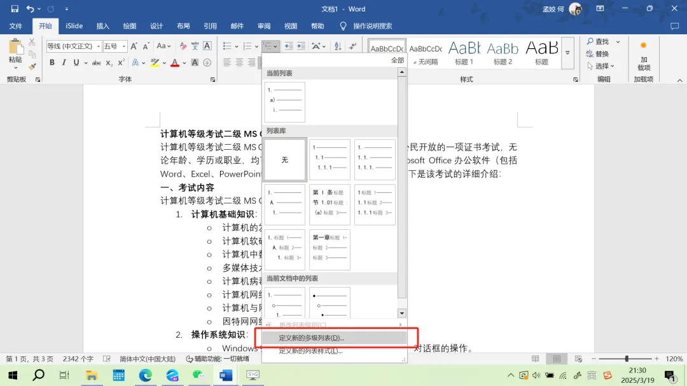Open the numbering list dropdown arrow

tap(257, 46)
